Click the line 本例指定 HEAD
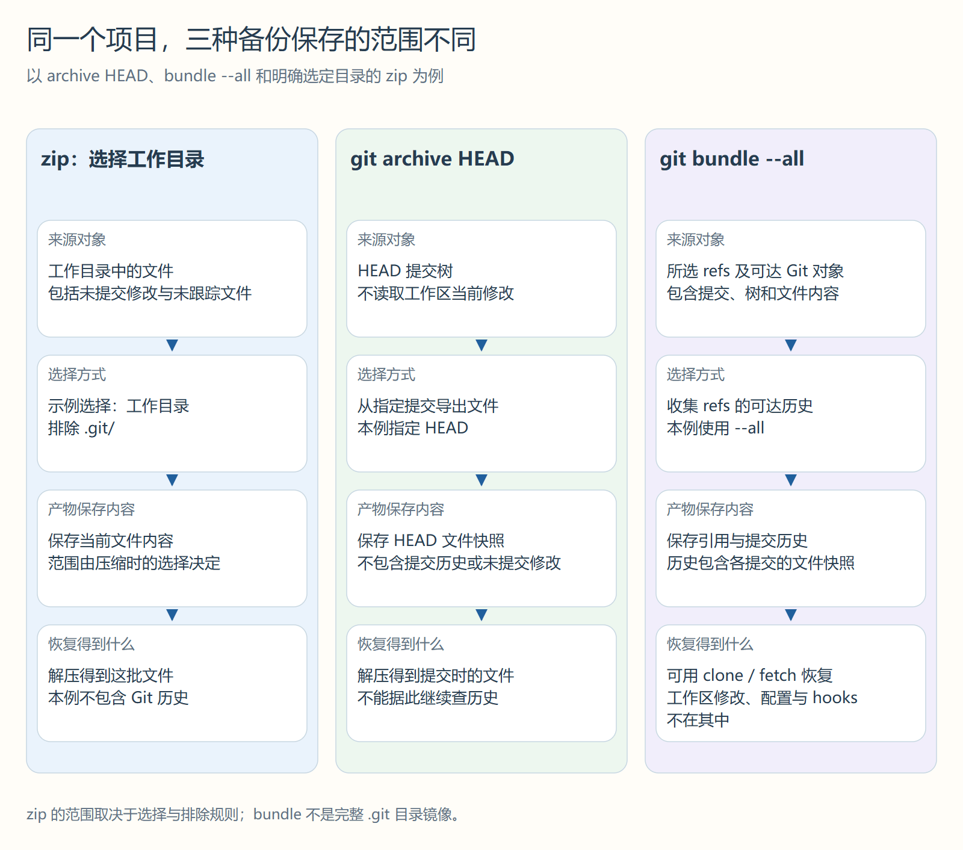Image resolution: width=963 pixels, height=850 pixels. (413, 428)
